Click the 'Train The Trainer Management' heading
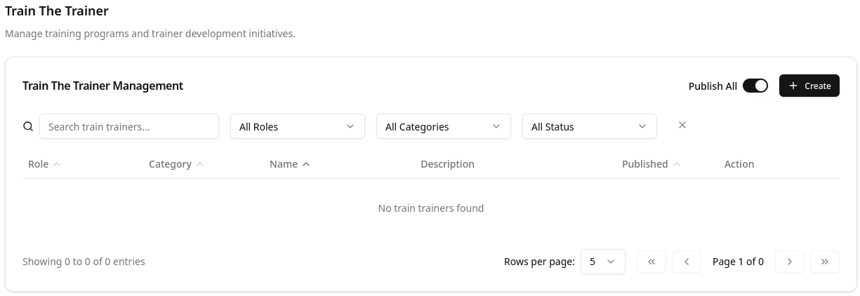Screen dimensions: 860x296 (x=102, y=86)
